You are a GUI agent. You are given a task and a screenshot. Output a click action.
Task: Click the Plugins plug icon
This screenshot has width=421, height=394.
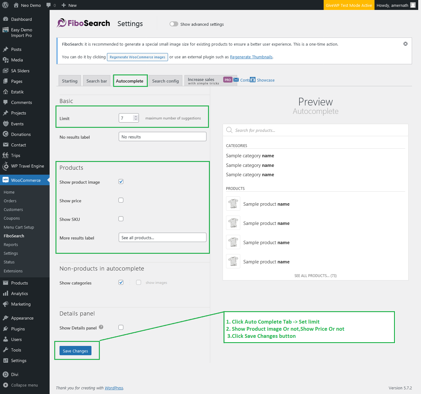coord(6,329)
